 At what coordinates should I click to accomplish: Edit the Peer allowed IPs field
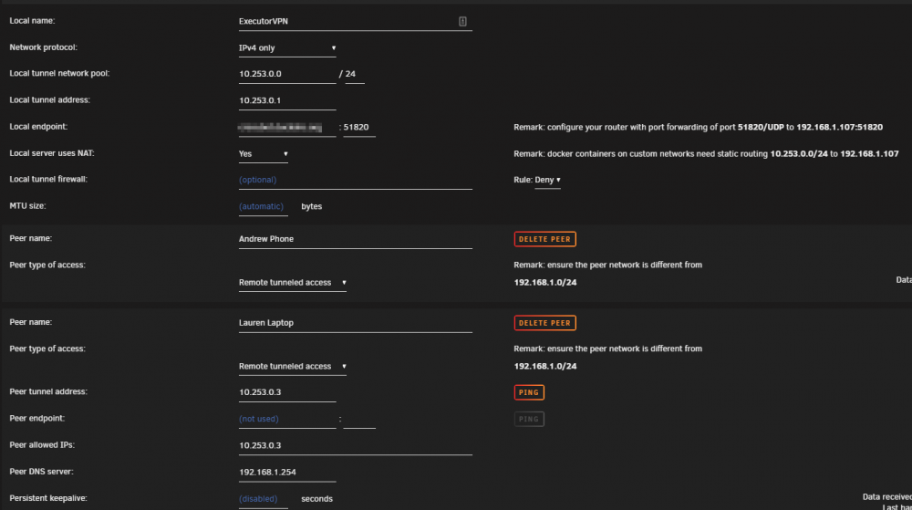[x=356, y=445]
